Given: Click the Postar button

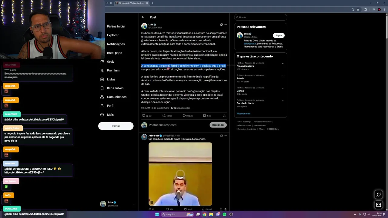Looking at the screenshot, I should click(x=116, y=126).
